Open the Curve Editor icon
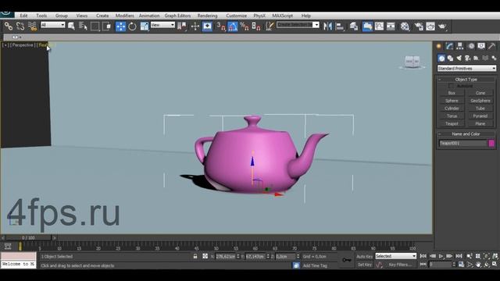Image resolution: width=500 pixels, height=281 pixels. click(379, 26)
